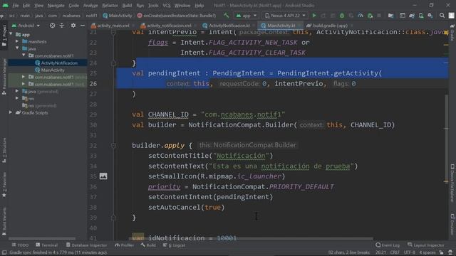The height and width of the screenshot is (256, 456).
Task: Click the Search Everywhere magnifier icon
Action: (442, 16)
